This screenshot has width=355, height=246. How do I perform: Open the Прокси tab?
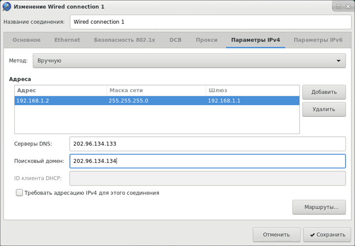point(207,40)
